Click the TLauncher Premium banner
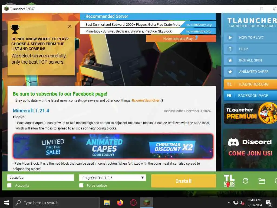Image resolution: width=277 pixels, height=208 pixels. click(x=250, y=113)
